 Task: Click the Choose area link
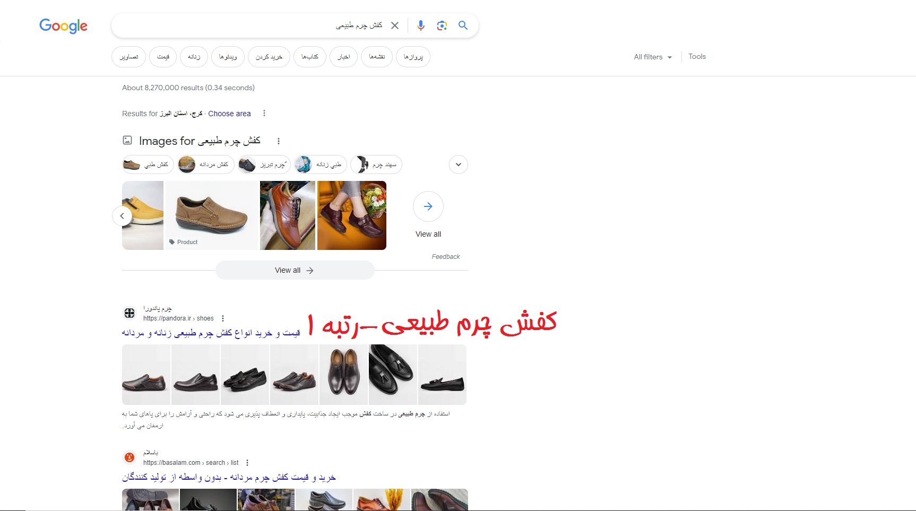click(x=229, y=114)
